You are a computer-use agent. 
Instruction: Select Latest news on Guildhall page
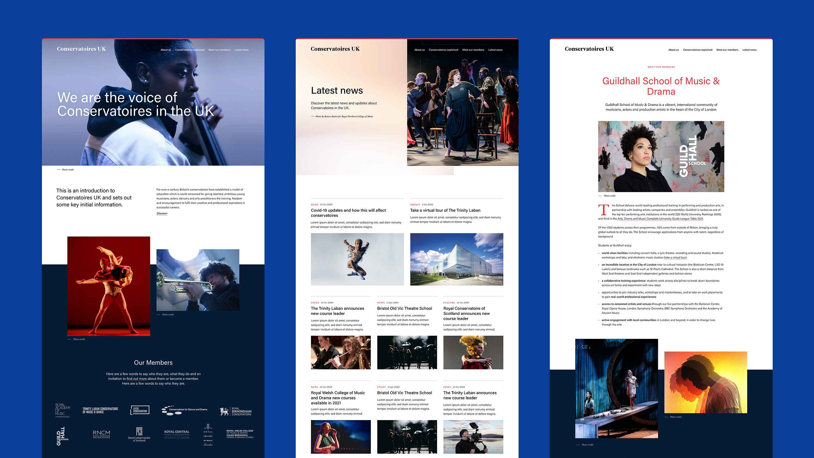click(749, 50)
